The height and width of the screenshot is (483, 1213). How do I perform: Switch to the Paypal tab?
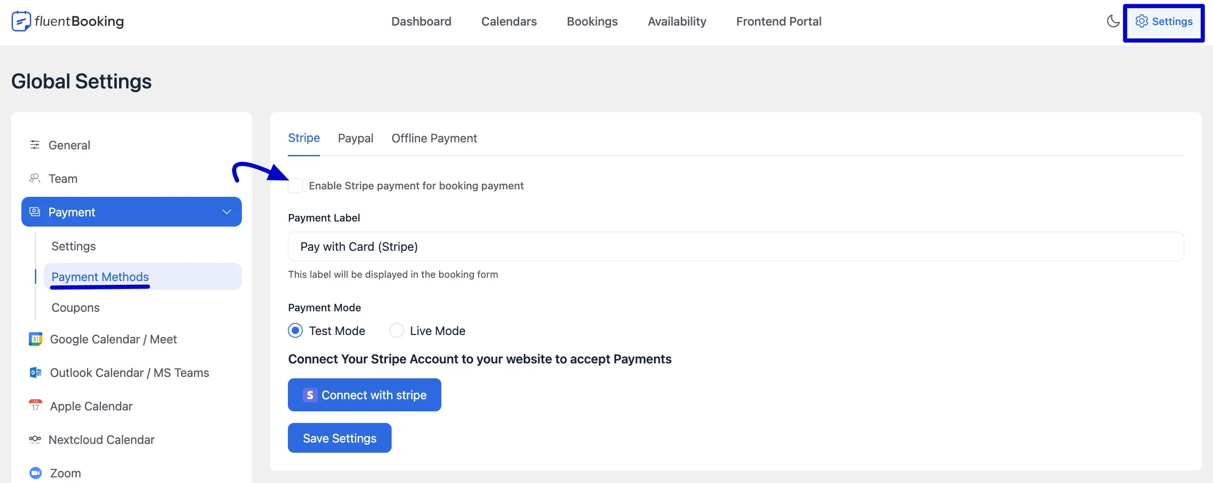click(355, 138)
